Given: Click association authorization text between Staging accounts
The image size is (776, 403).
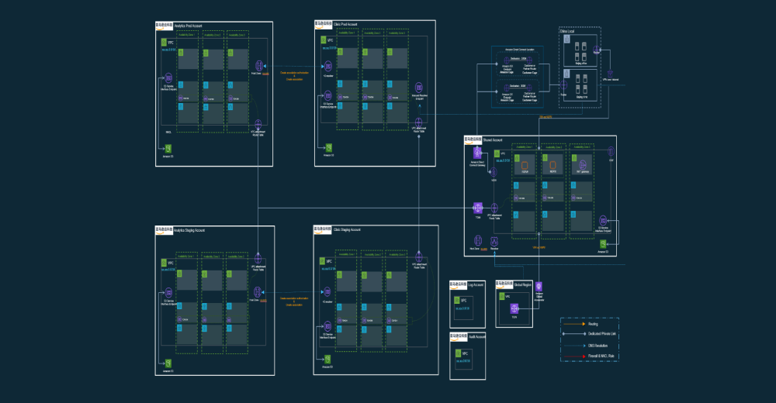Looking at the screenshot, I should click(x=294, y=301).
